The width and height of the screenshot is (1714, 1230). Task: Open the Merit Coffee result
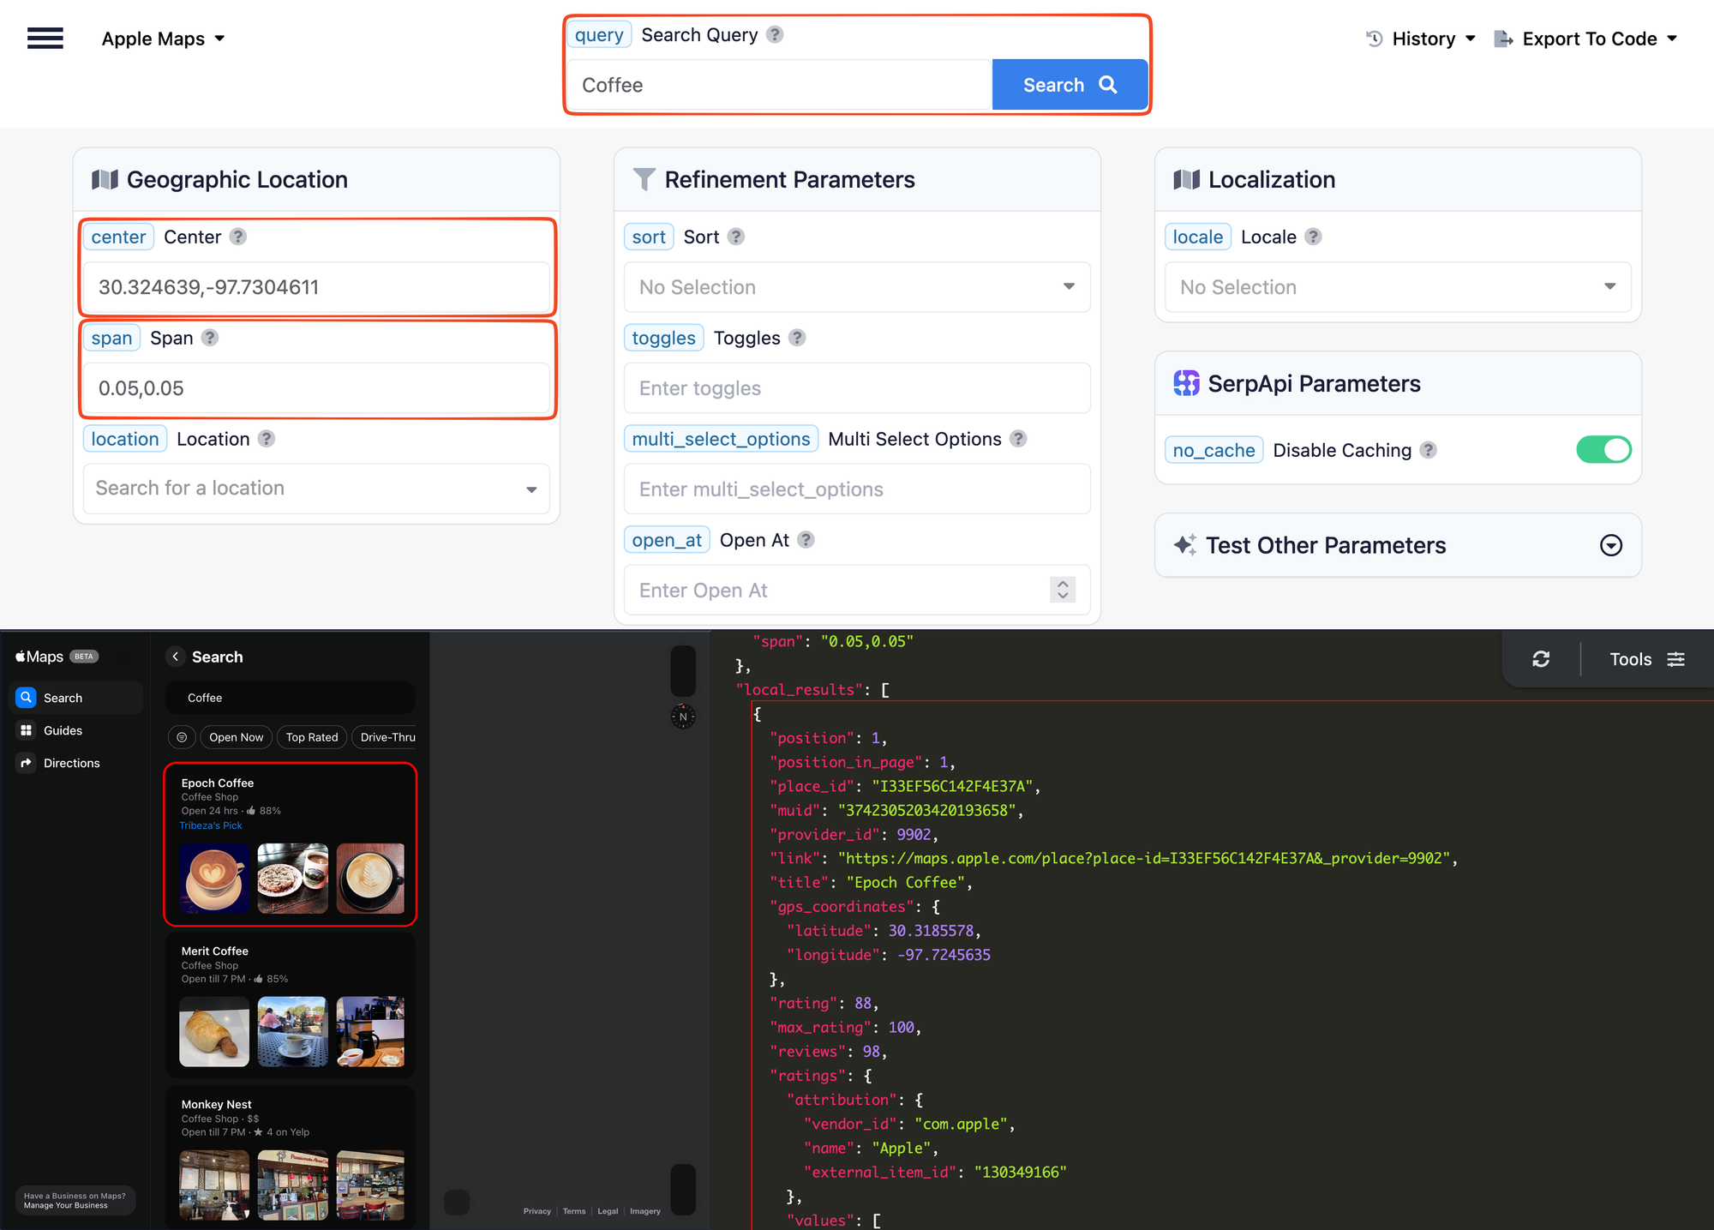coord(290,1005)
